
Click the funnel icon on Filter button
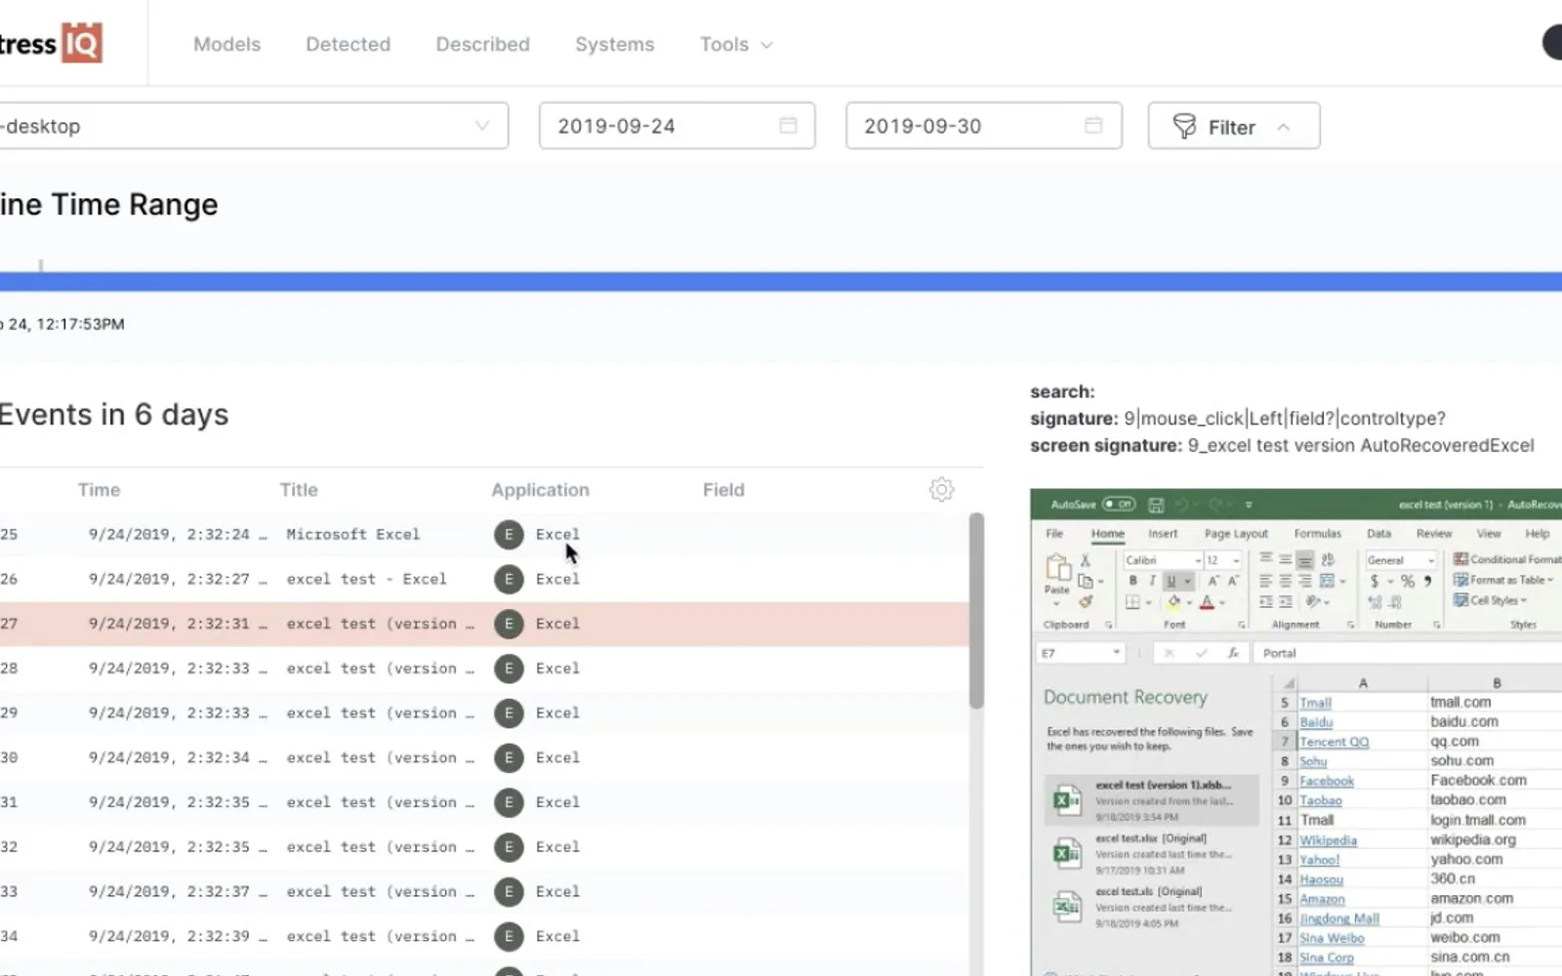[1184, 126]
